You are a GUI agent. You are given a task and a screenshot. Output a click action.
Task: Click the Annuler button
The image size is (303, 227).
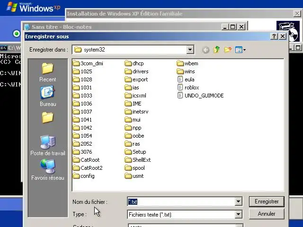267,214
